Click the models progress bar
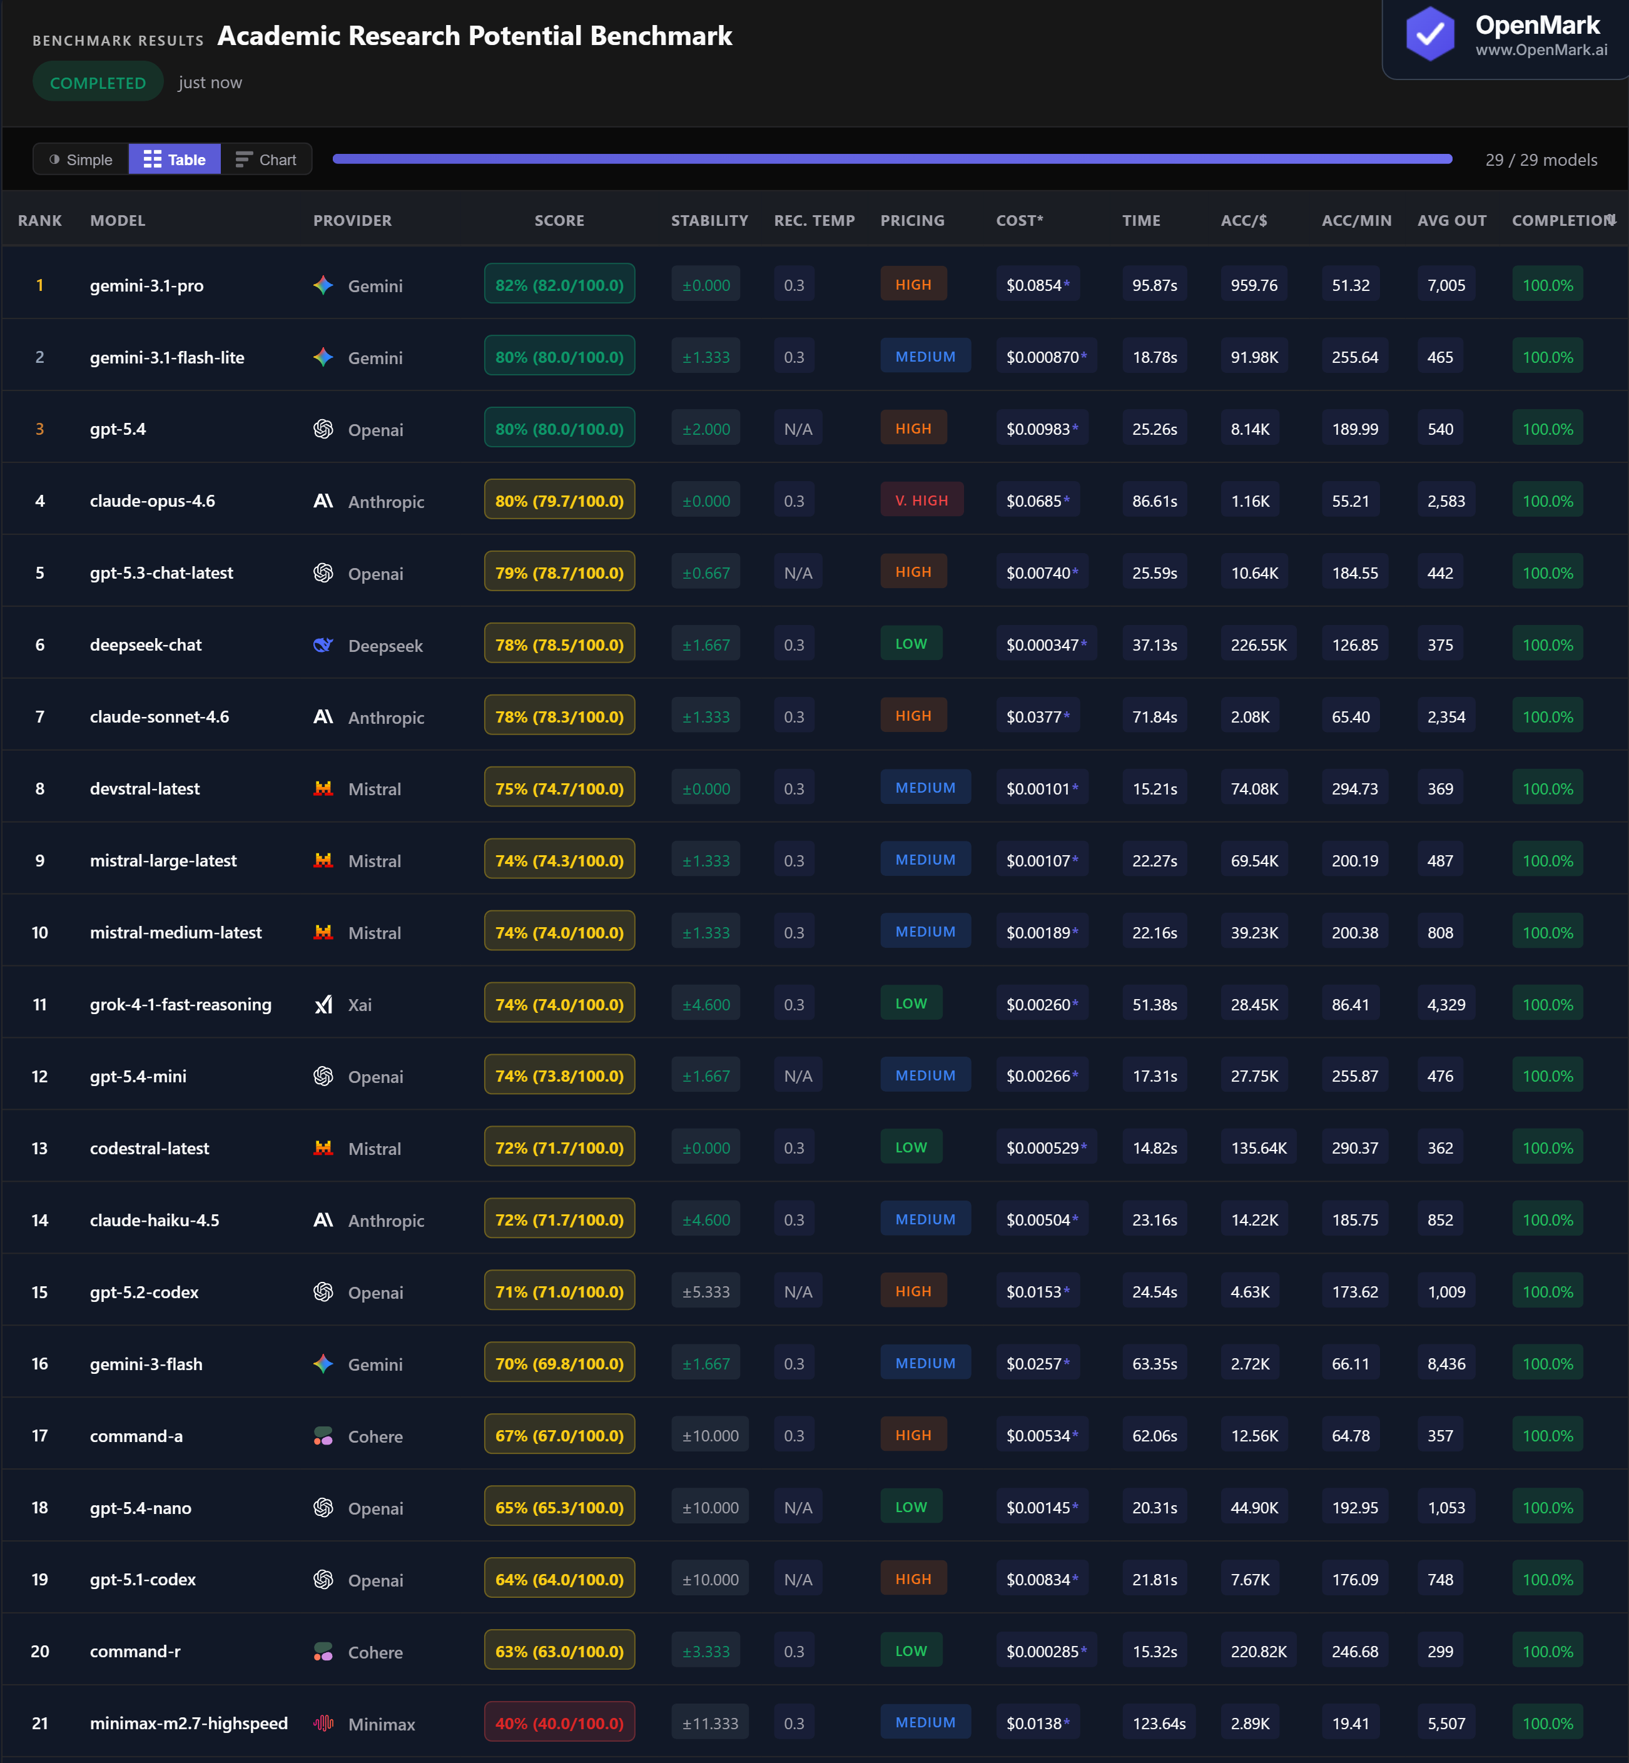Viewport: 1629px width, 1763px height. (x=892, y=160)
